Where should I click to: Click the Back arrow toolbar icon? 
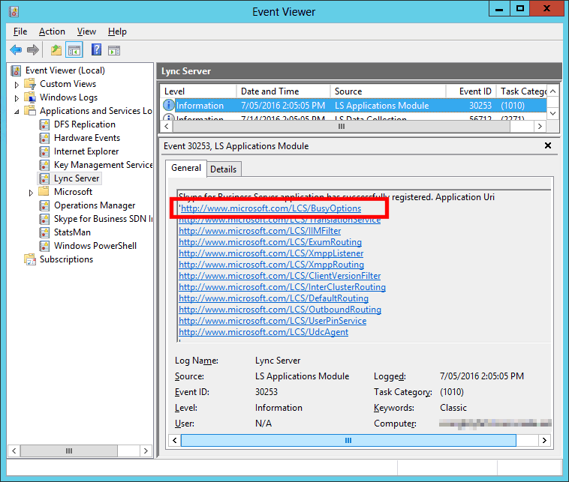[x=16, y=49]
